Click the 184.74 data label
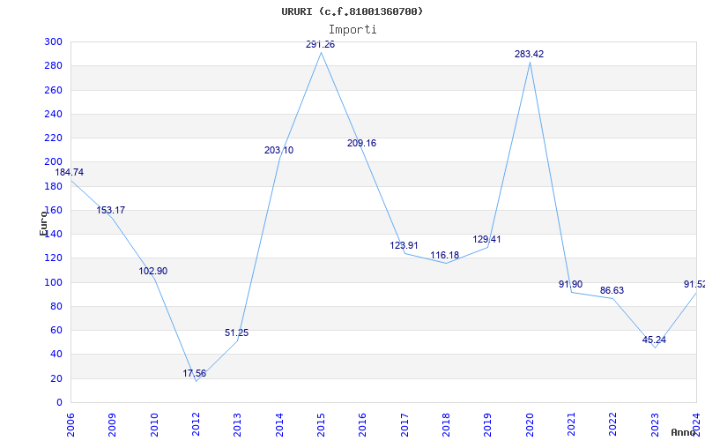This screenshot has height=441, width=705. 70,172
